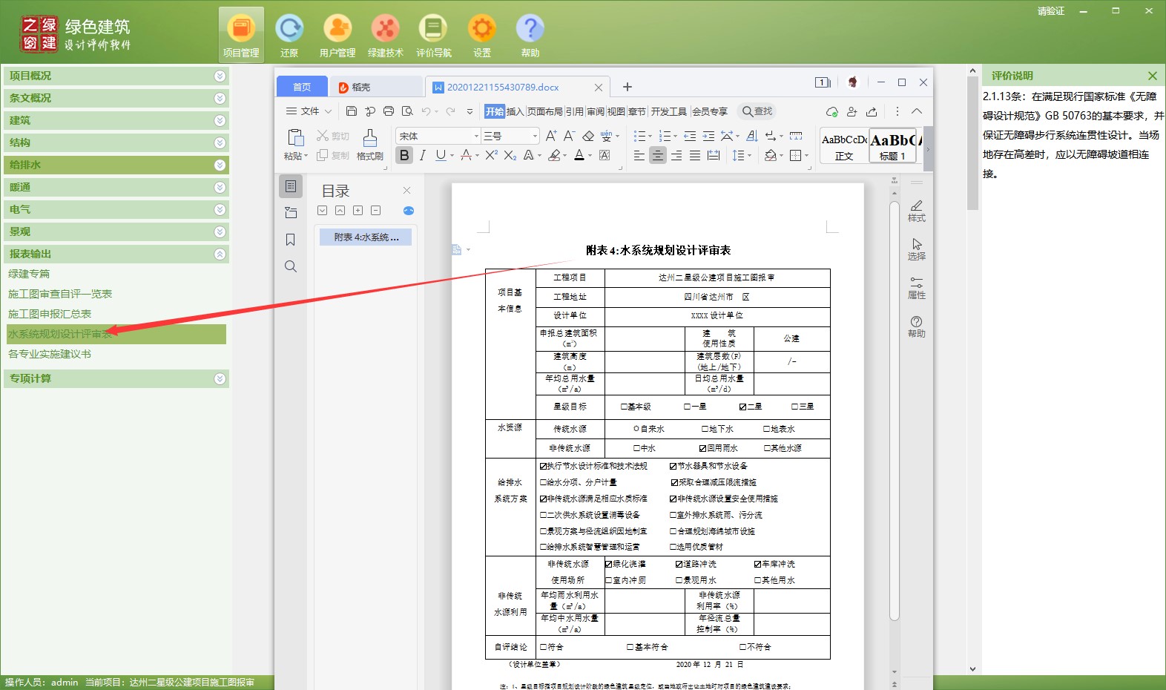Decrease paragraph indent

[690, 136]
